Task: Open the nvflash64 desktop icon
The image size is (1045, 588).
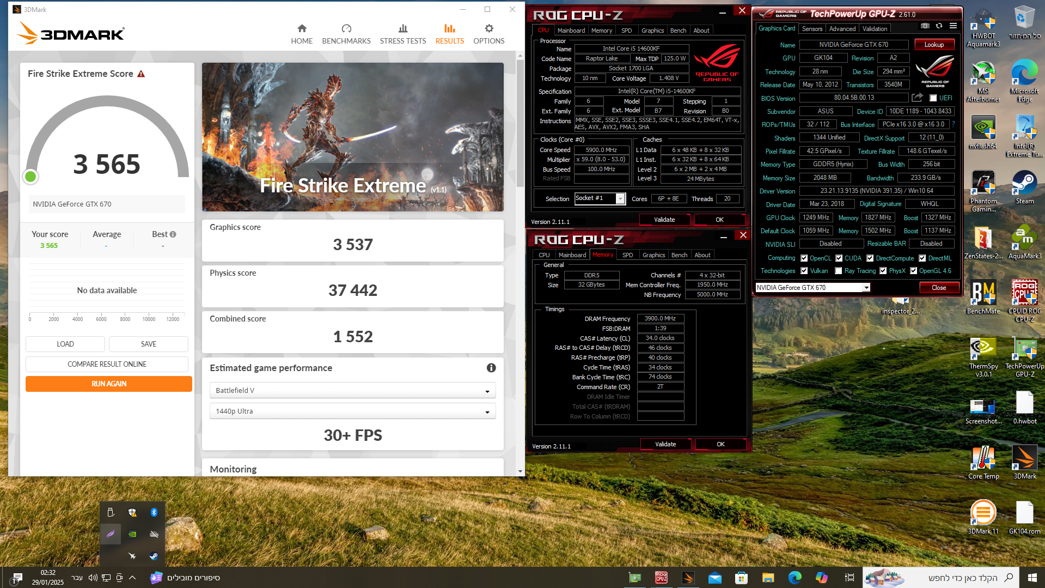Action: click(983, 132)
